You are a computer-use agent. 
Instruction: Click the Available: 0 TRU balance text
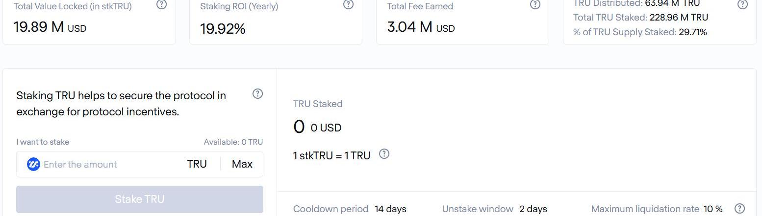click(233, 142)
